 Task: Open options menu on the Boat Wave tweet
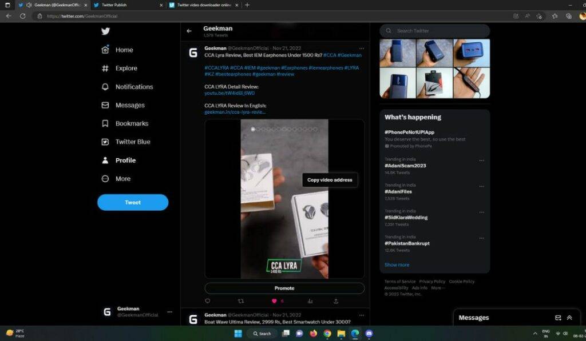(x=362, y=315)
